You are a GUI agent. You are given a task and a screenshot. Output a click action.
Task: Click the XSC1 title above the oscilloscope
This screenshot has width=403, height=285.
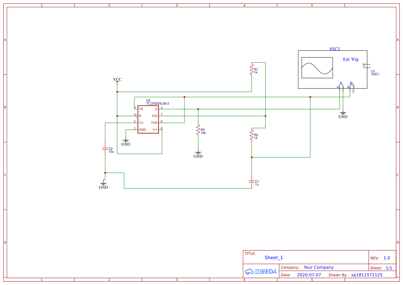point(334,49)
